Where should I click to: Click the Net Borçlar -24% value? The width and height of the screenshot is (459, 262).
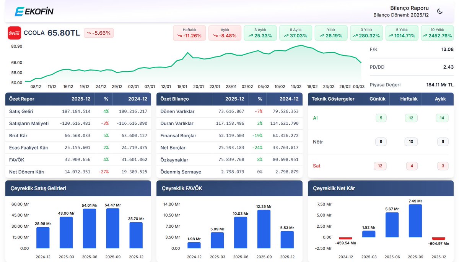coord(257,148)
